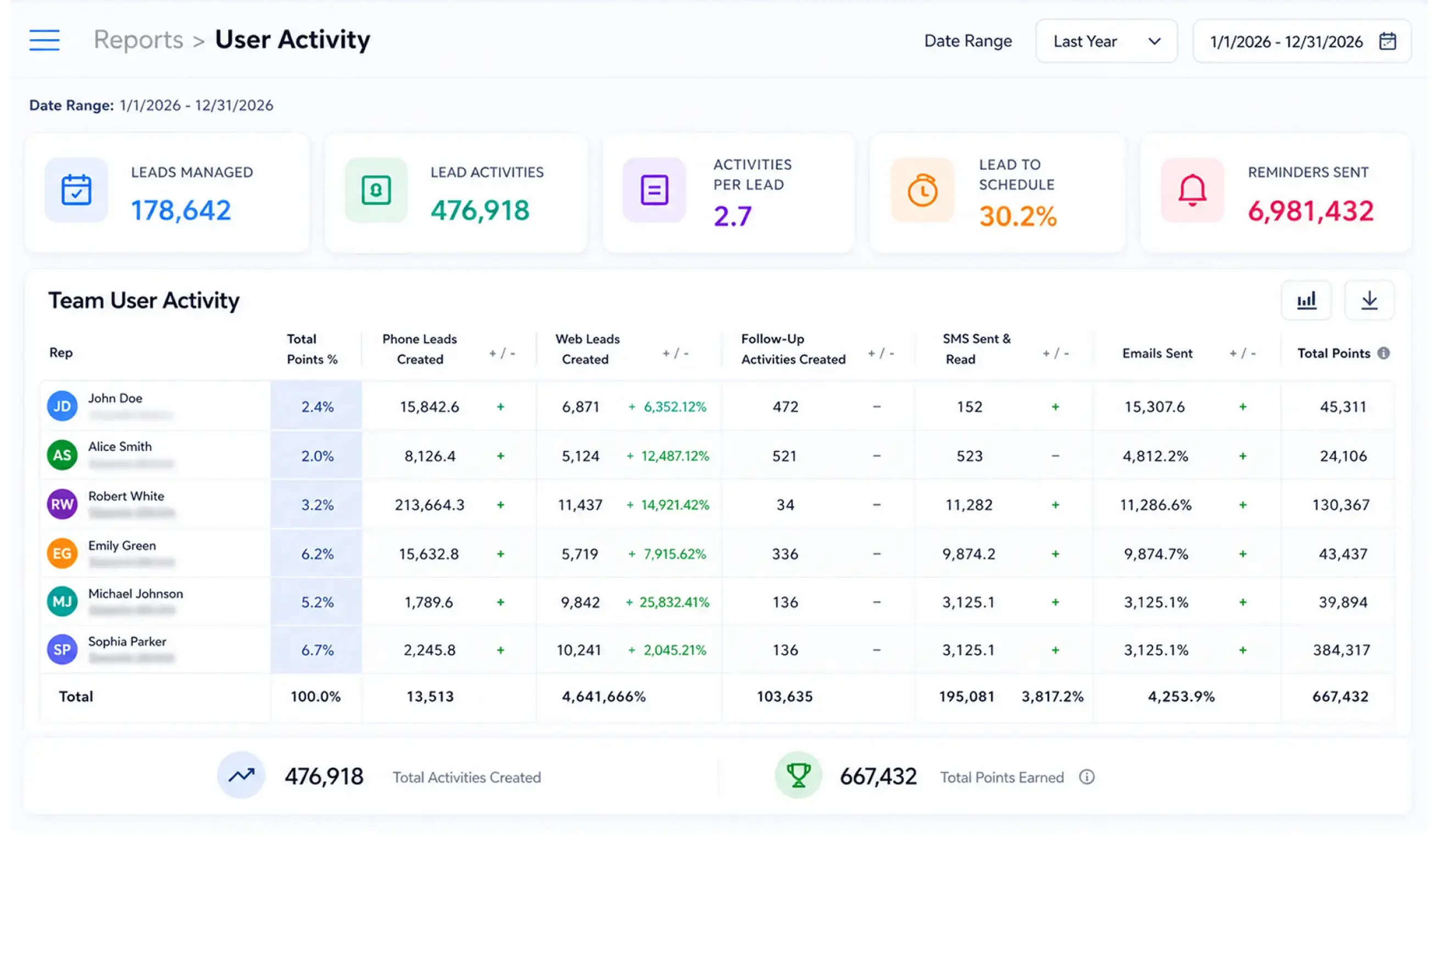Click John Doe's 15,307.6 emails sent cell
Screen dimensions: 1436x974
pos(1155,407)
